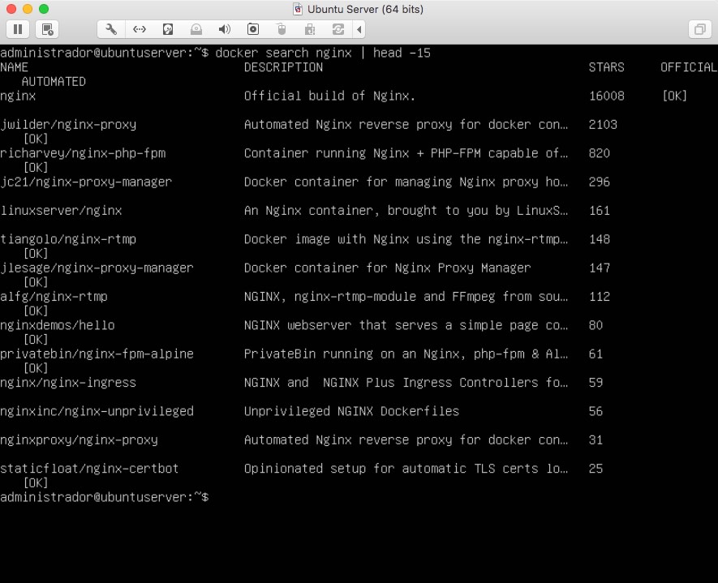This screenshot has width=718, height=583.
Task: Click star count 31
Action: (595, 440)
